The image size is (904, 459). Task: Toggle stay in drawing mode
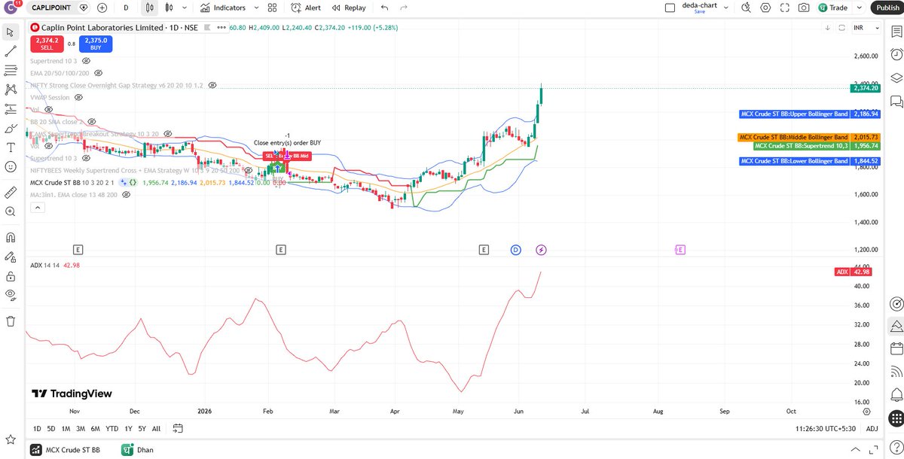(x=11, y=257)
